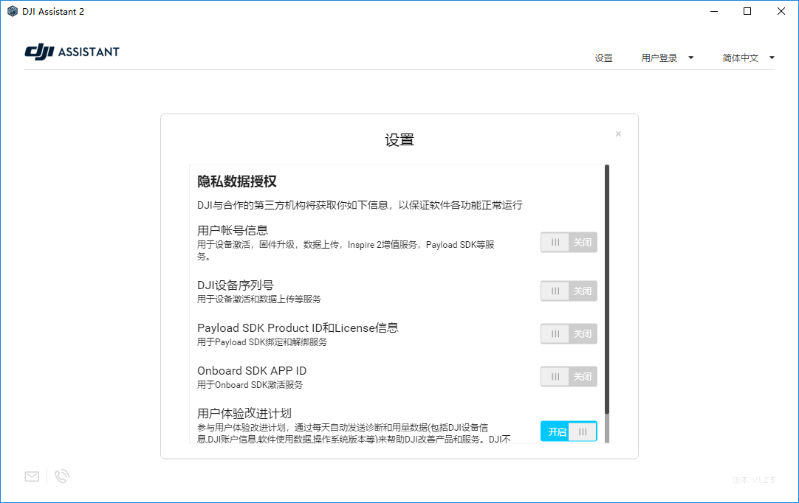Click the Payload SDK Product ID和License信息 label
The image size is (799, 503).
coord(298,328)
